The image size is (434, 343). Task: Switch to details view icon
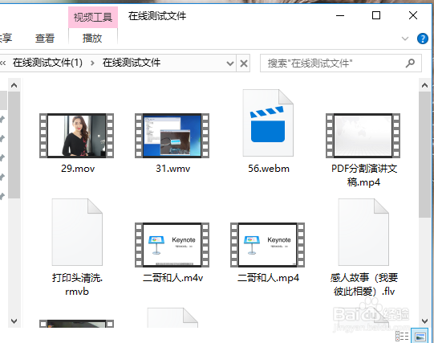(x=402, y=336)
